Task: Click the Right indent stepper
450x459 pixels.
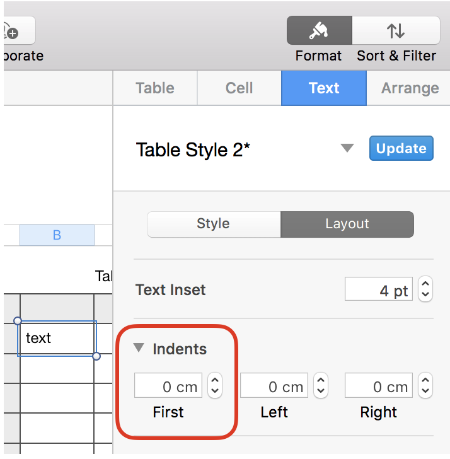Action: [x=426, y=386]
